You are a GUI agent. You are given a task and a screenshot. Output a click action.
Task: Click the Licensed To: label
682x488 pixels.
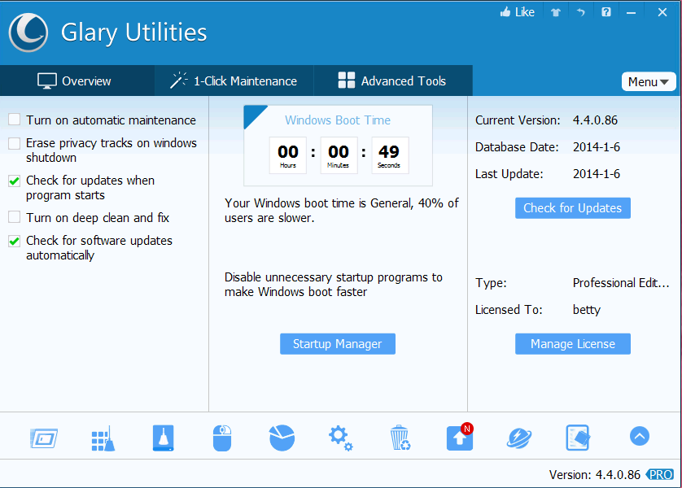(x=509, y=310)
